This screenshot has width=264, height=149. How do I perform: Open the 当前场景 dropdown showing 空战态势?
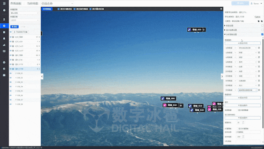point(57,3)
